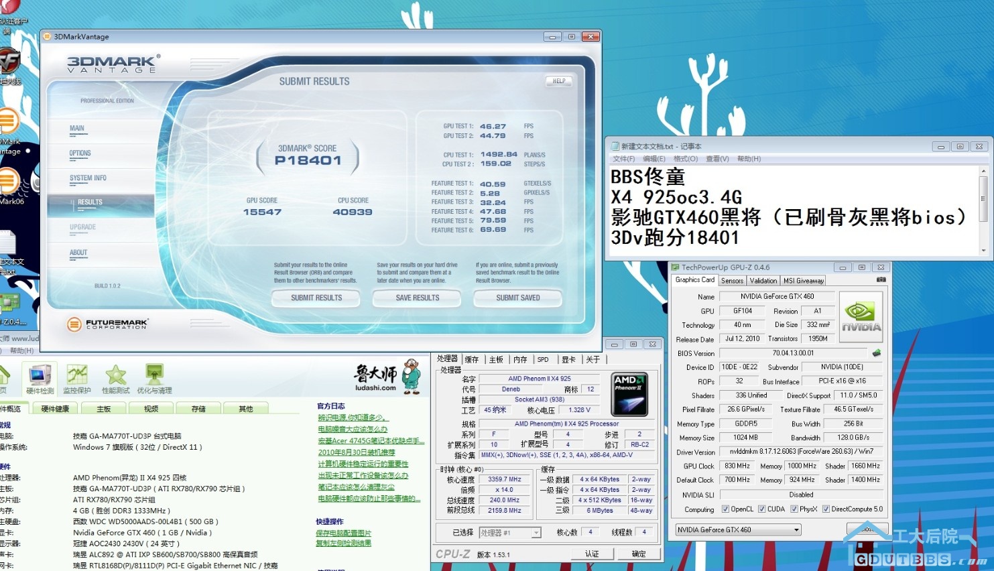Click the GPU-Z BIOS save chip icon
This screenshot has width=994, height=571.
(876, 353)
